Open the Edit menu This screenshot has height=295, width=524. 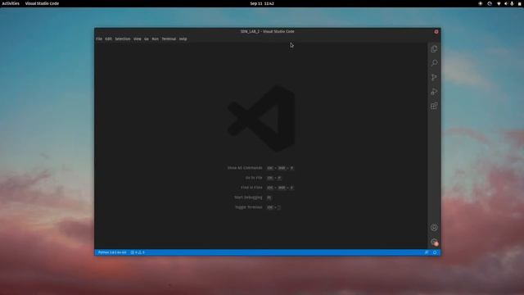pos(108,39)
